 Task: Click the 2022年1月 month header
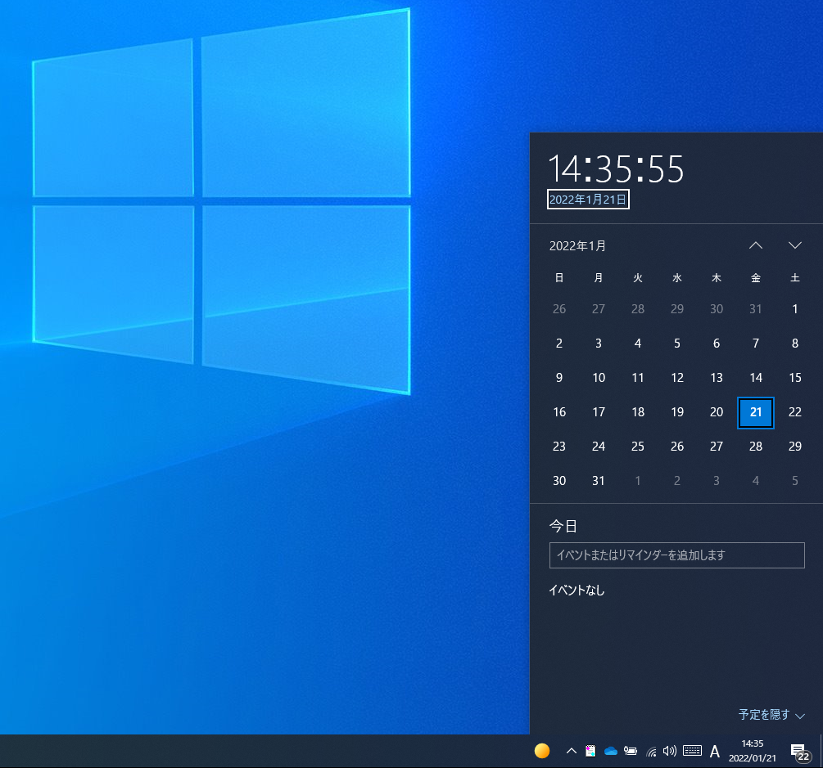coord(578,246)
